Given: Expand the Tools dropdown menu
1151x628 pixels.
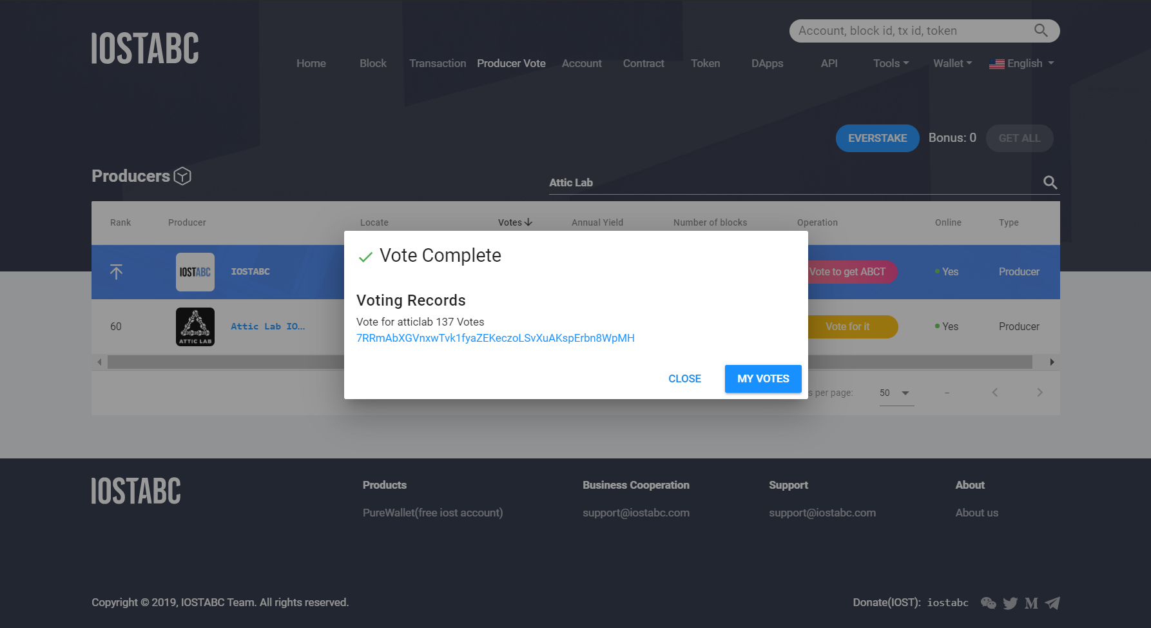Looking at the screenshot, I should [891, 63].
